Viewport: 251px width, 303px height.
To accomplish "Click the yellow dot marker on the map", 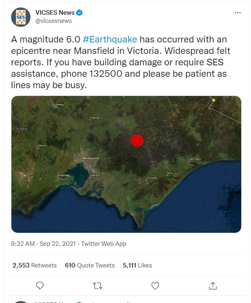I will pos(213,100).
